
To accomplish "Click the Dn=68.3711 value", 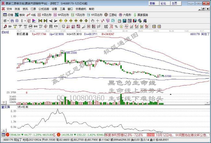I will tap(91, 34).
